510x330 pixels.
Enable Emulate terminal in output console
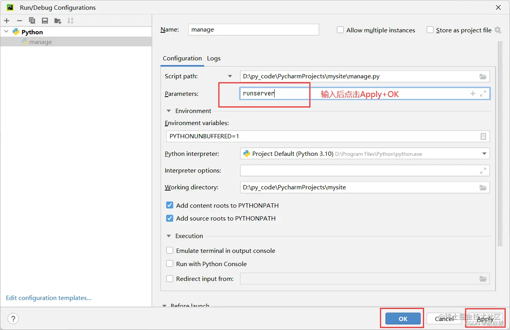pyautogui.click(x=169, y=251)
